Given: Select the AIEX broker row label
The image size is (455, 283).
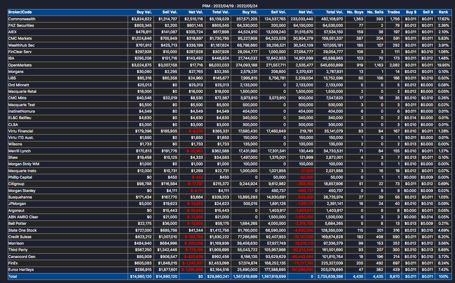Looking at the screenshot, I should pyautogui.click(x=13, y=32).
